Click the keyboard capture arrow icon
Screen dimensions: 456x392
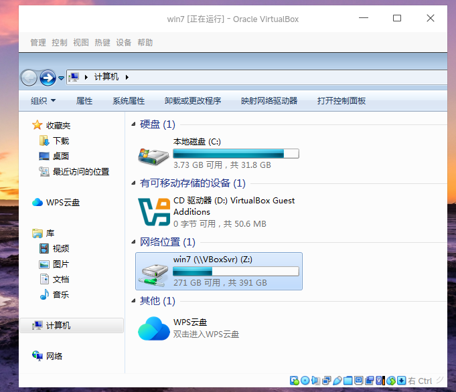coord(401,381)
